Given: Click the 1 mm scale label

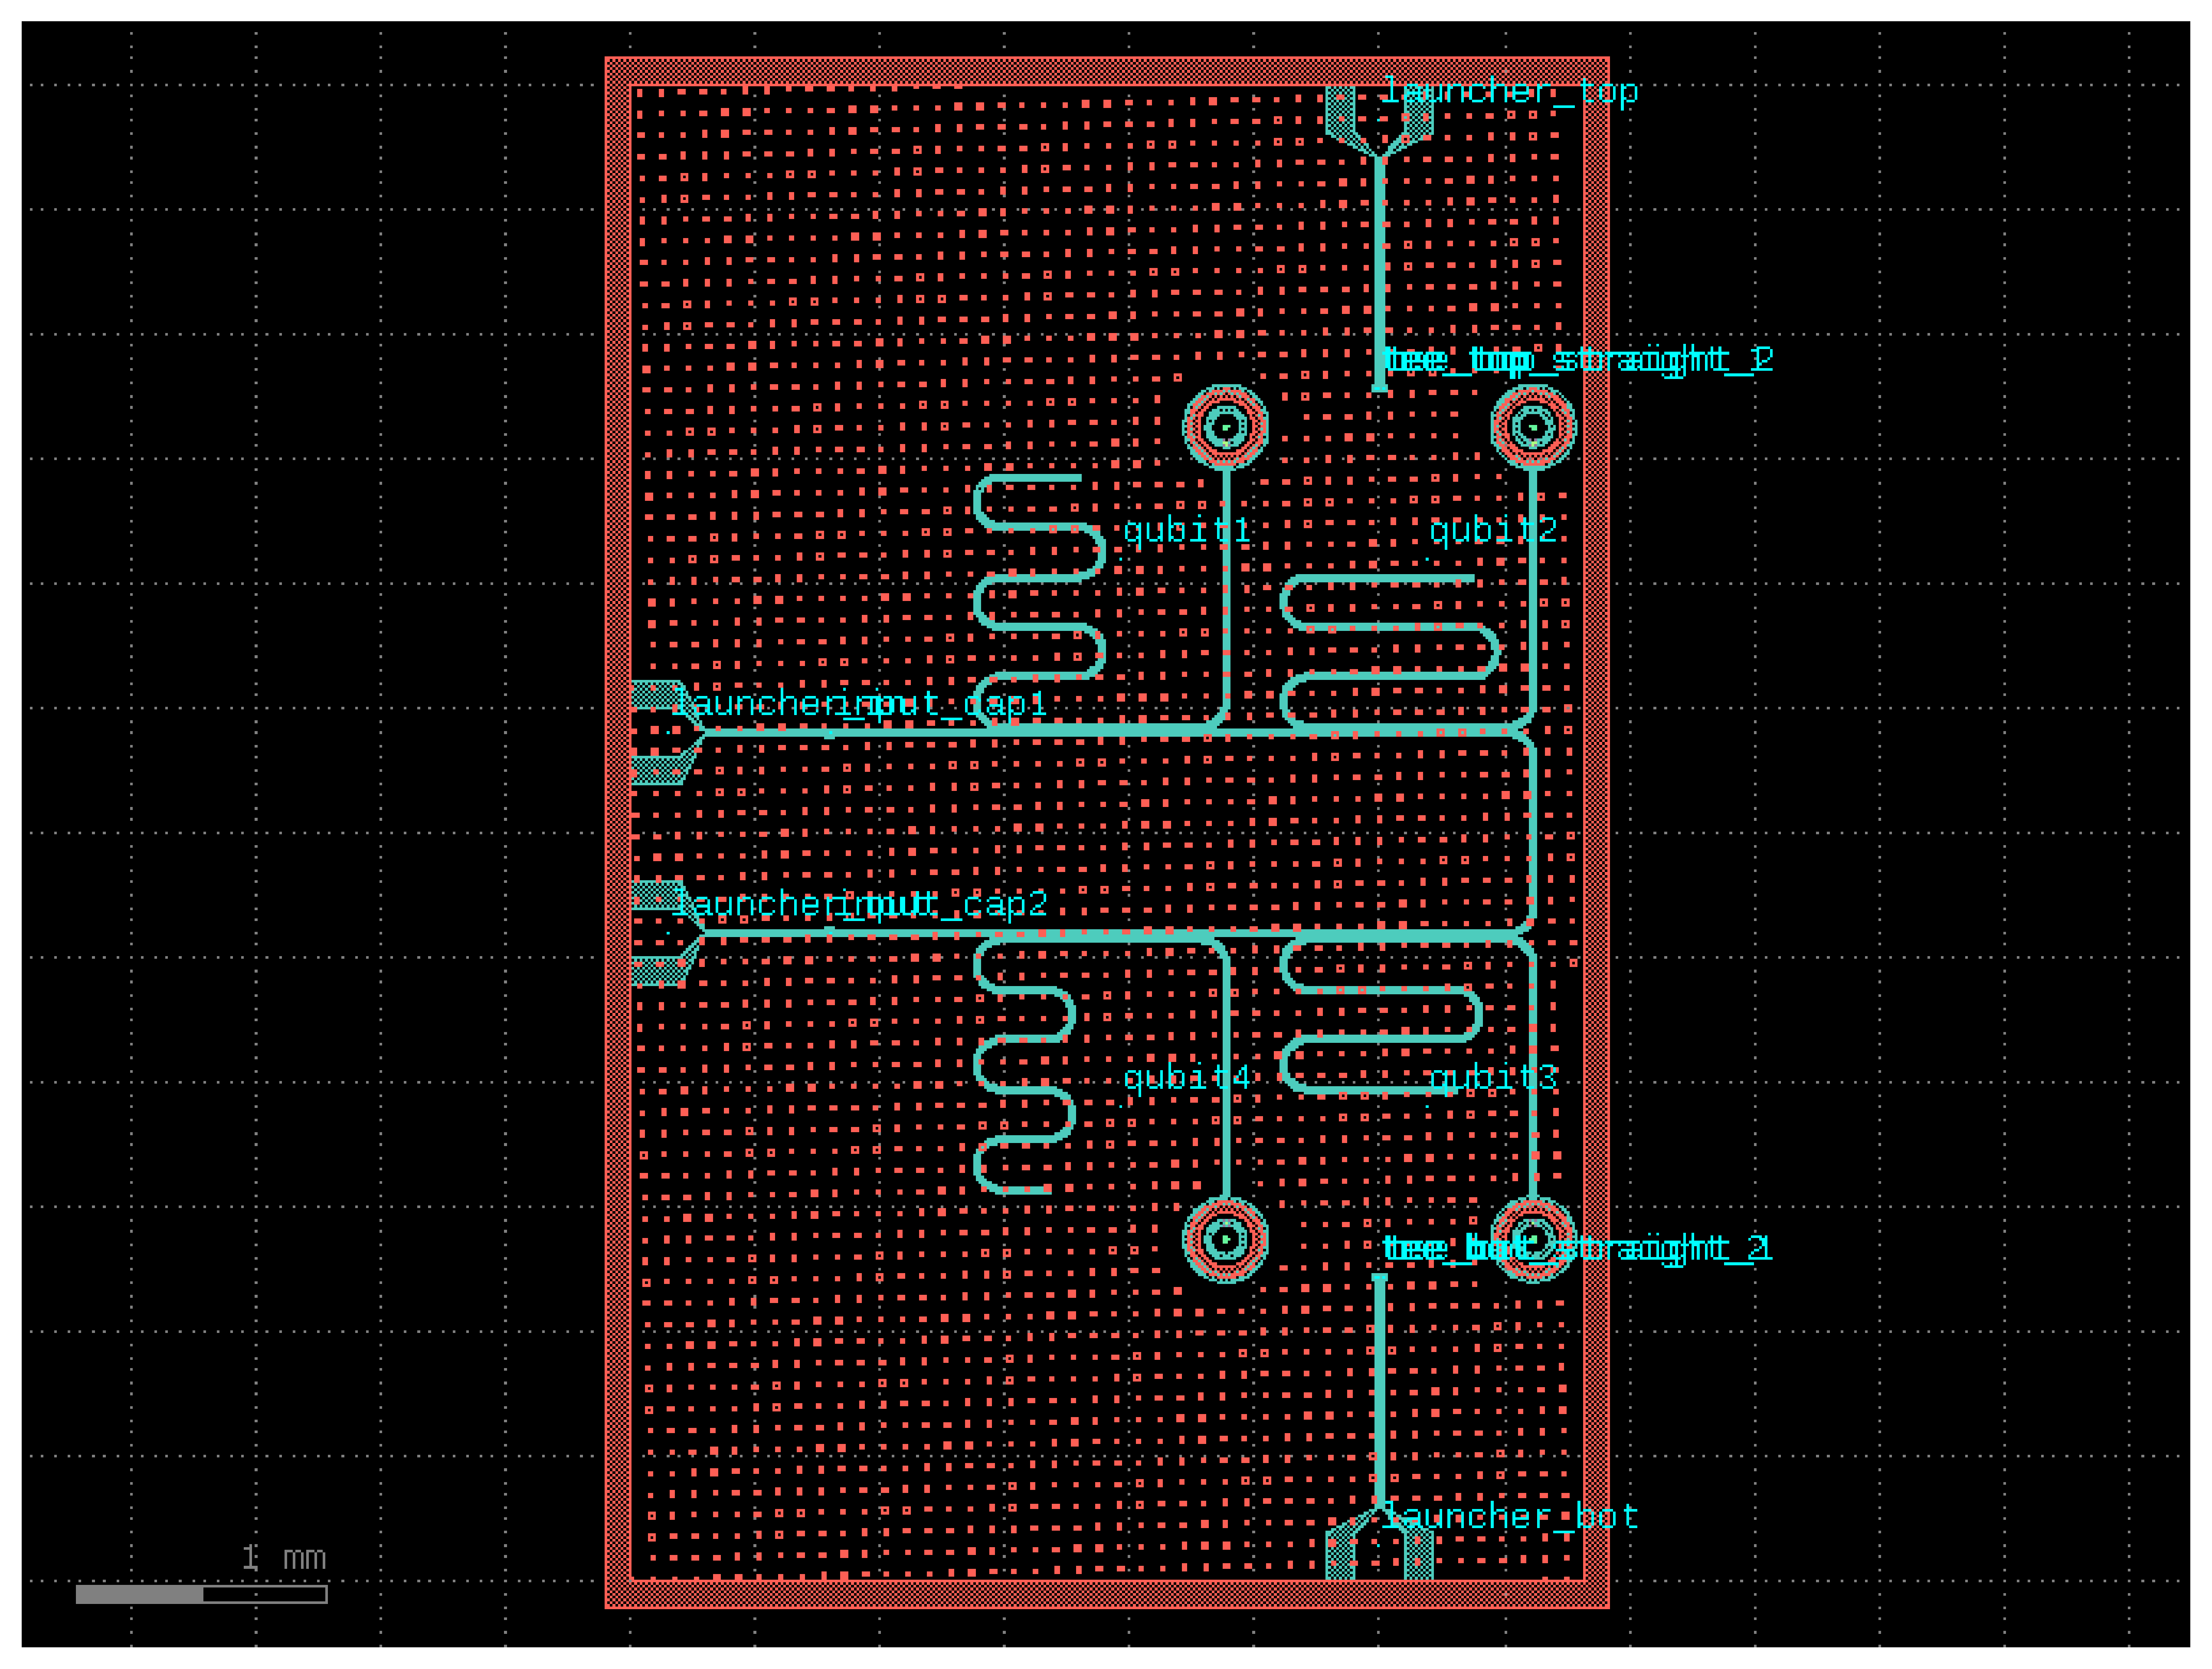Looking at the screenshot, I should tap(284, 1558).
